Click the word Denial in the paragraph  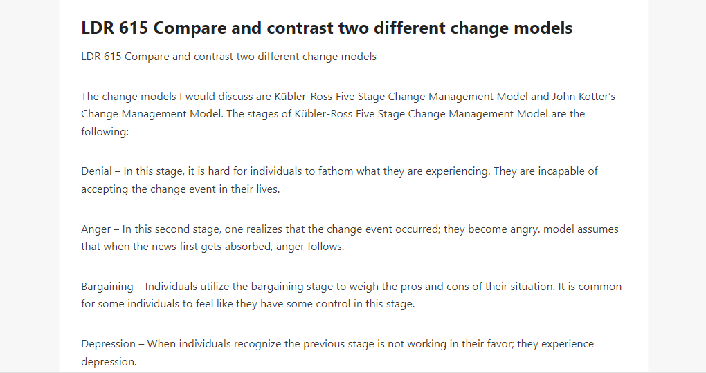(96, 171)
